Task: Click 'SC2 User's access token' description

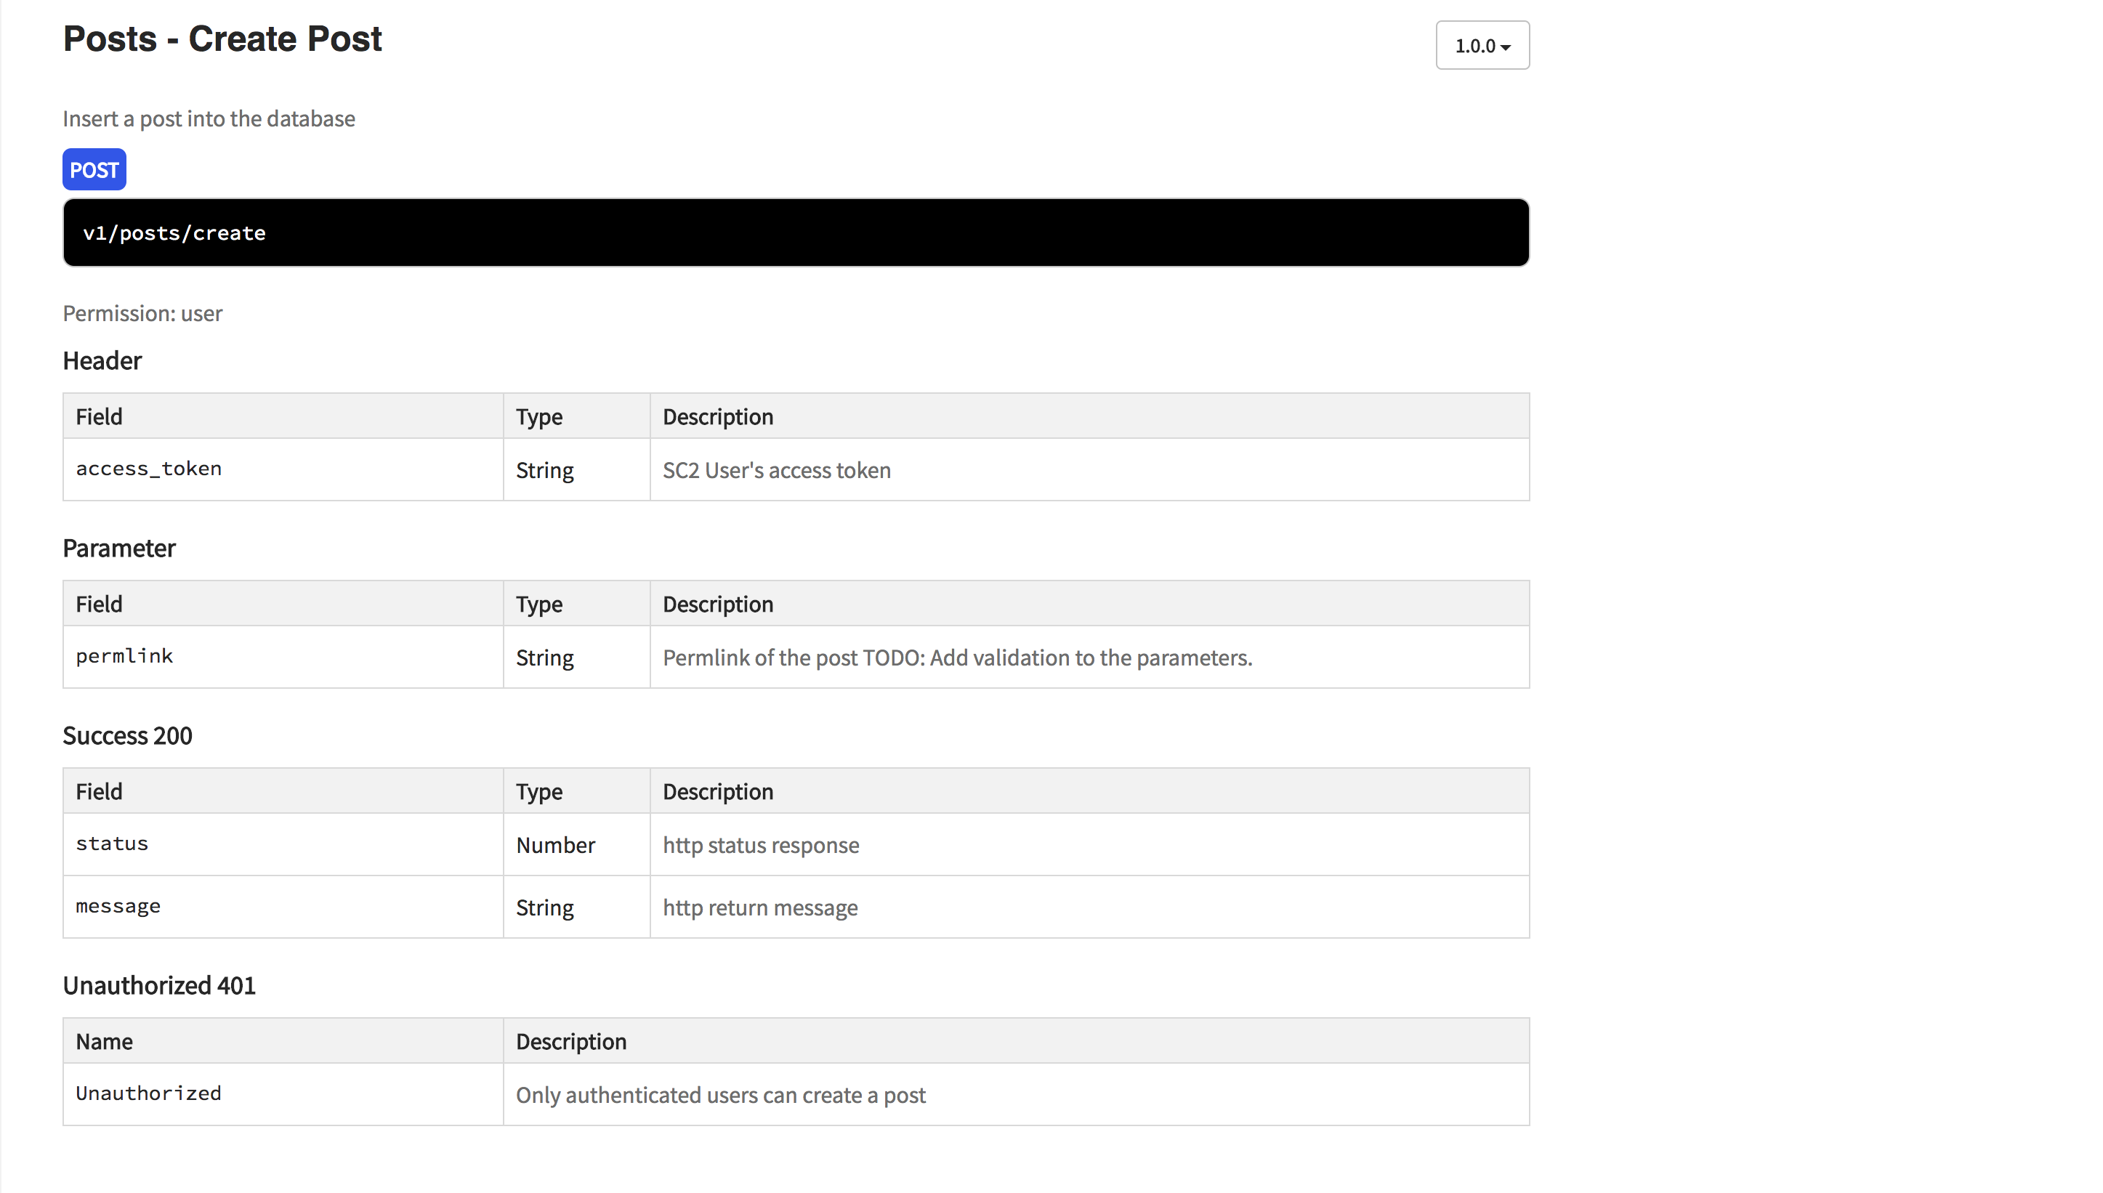Action: [777, 470]
